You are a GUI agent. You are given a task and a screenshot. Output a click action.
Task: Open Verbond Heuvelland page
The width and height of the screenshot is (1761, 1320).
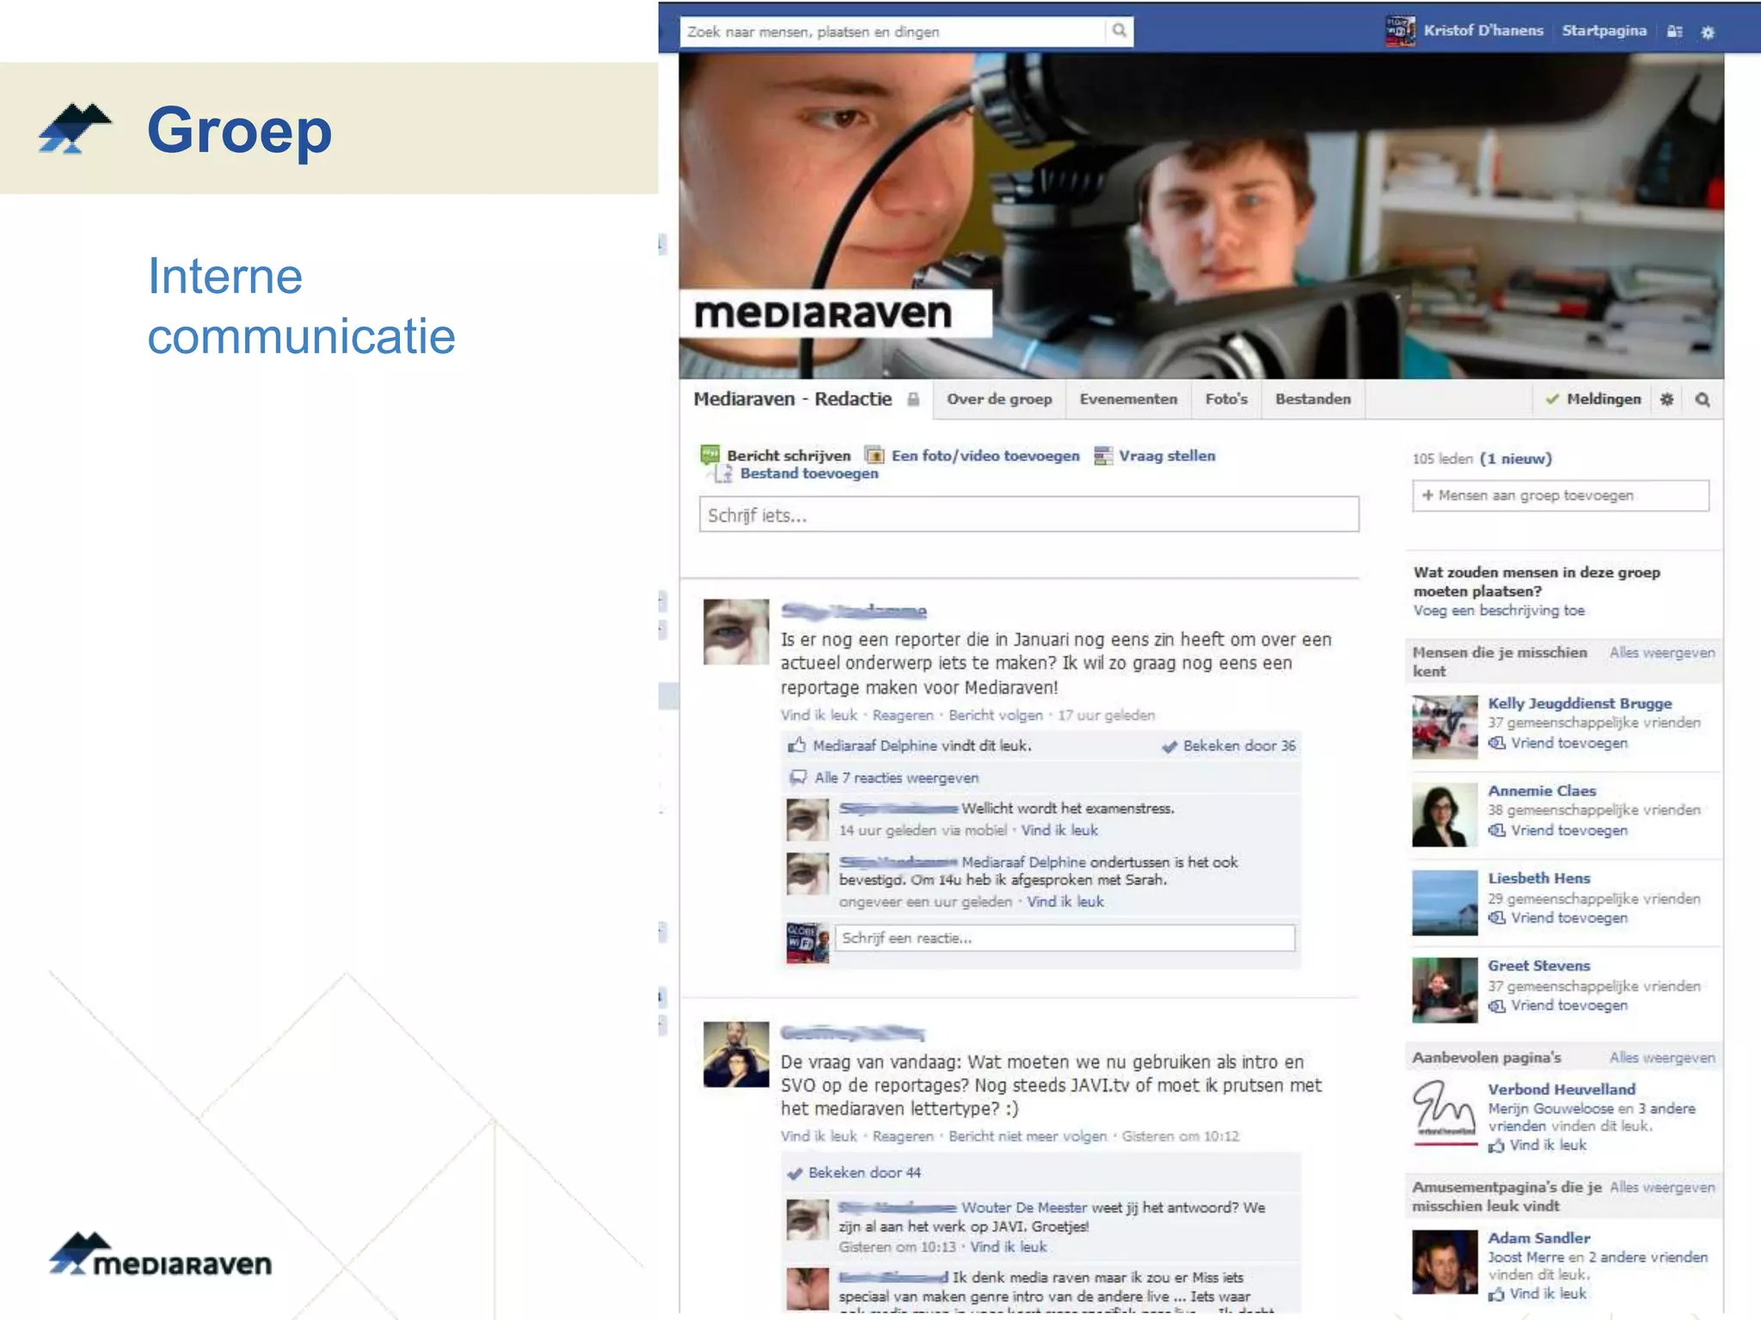click(x=1562, y=1090)
